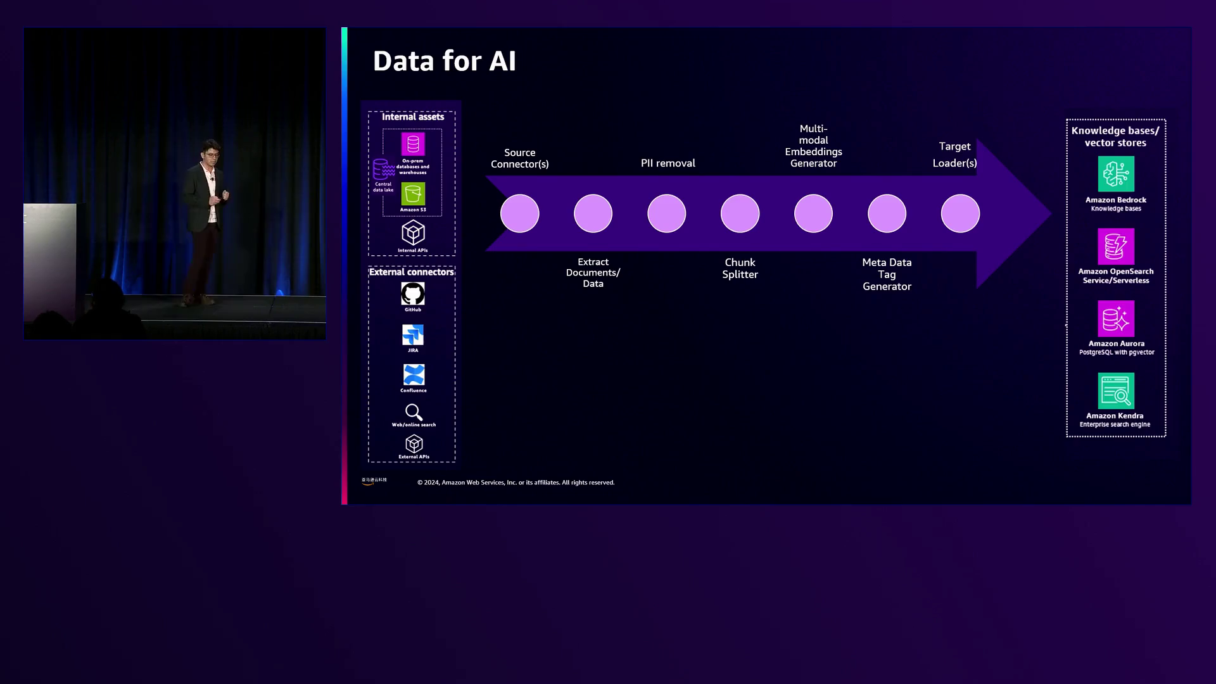Click the Data for AI slide title
The image size is (1216, 684).
click(445, 61)
